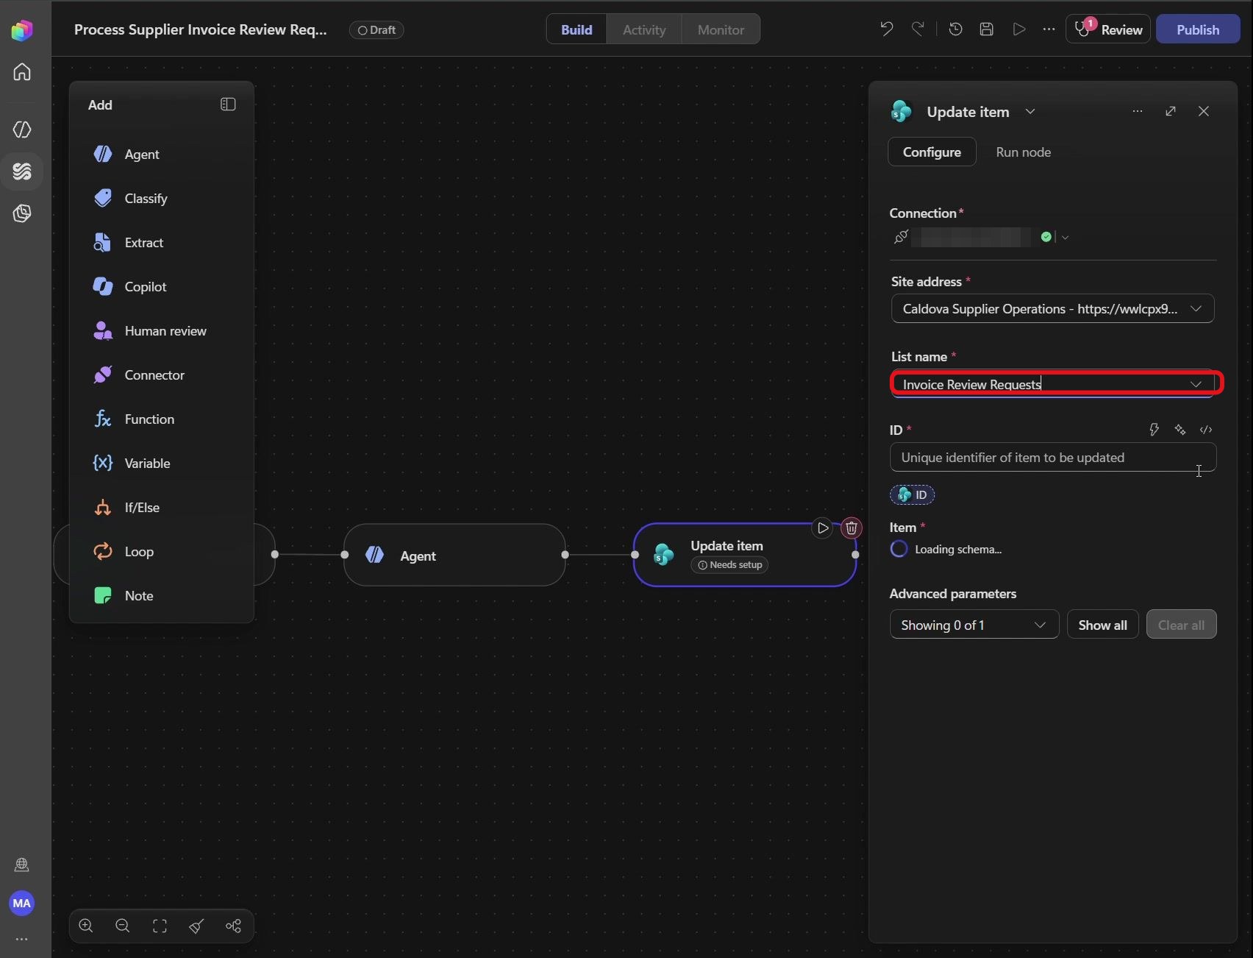Viewport: 1253px width, 958px height.
Task: Click the app logo in the sidebar
Action: click(22, 30)
